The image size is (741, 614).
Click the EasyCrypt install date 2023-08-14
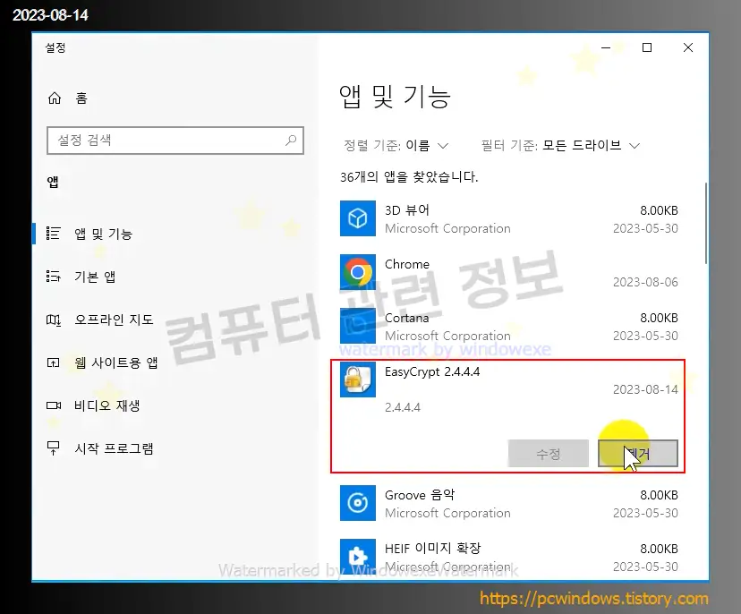[645, 389]
